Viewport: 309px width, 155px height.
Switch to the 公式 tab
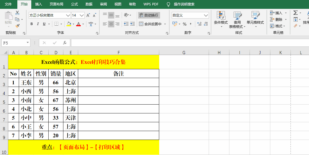click(x=74, y=4)
